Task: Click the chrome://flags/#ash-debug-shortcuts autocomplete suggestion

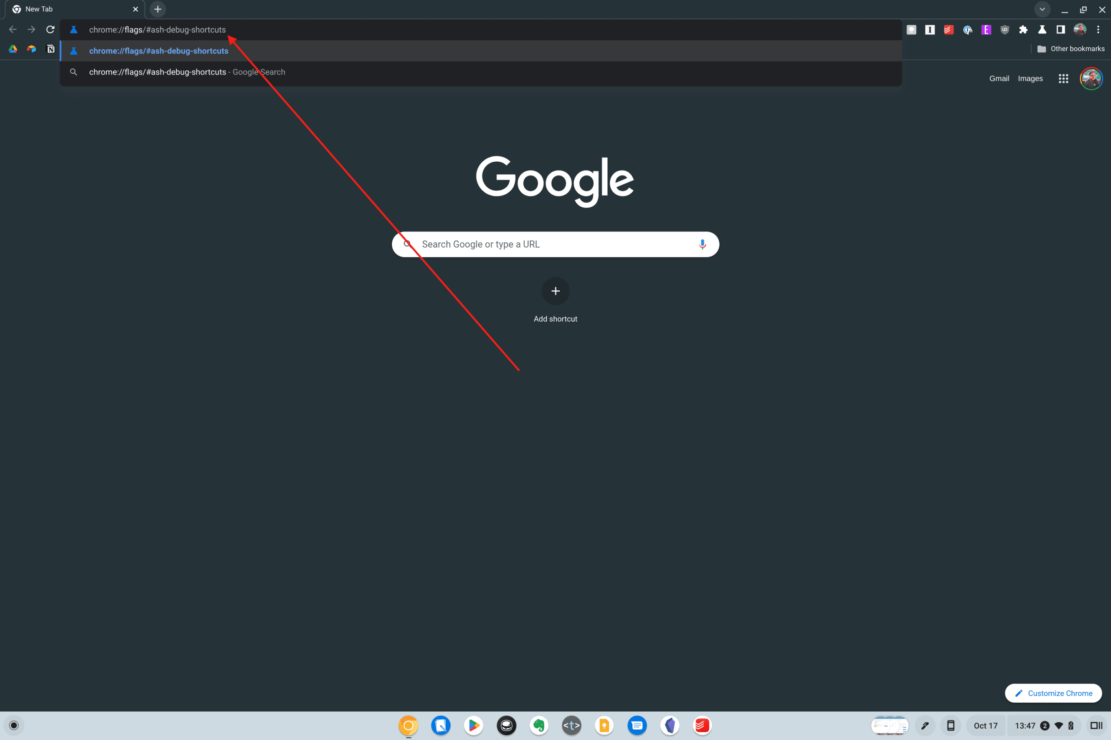Action: pyautogui.click(x=159, y=50)
